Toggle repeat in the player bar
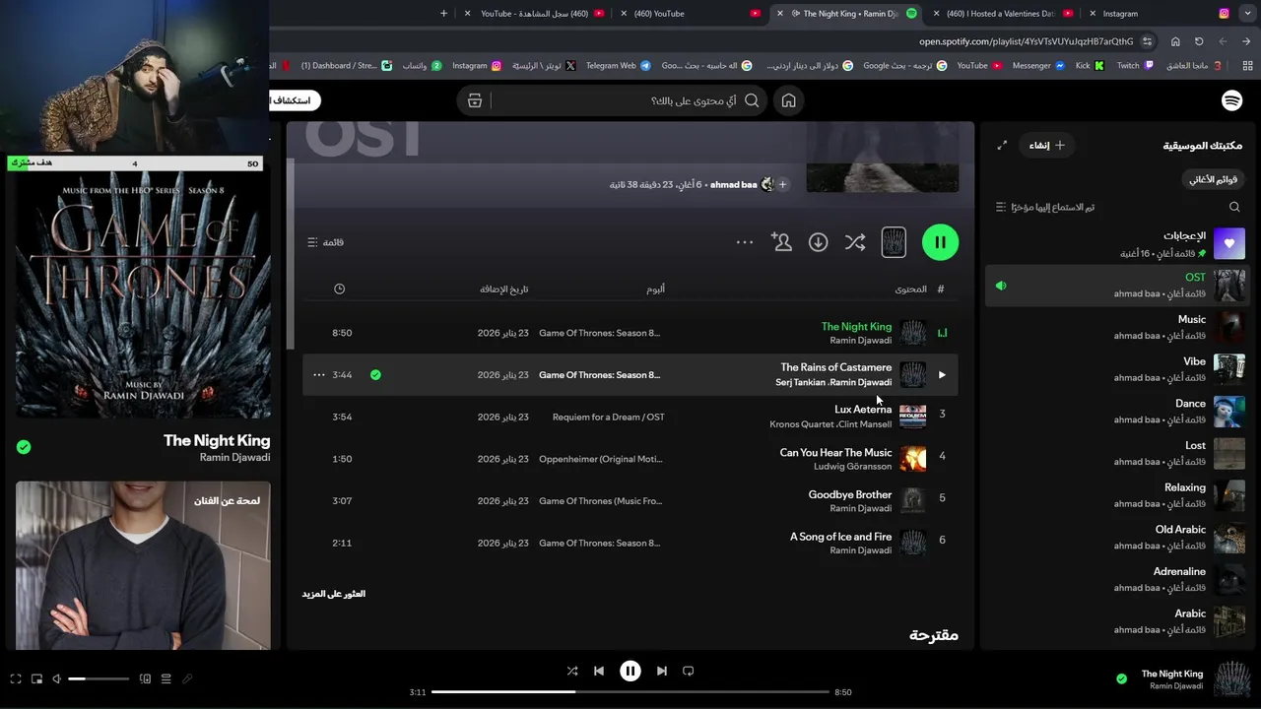 [x=689, y=671]
